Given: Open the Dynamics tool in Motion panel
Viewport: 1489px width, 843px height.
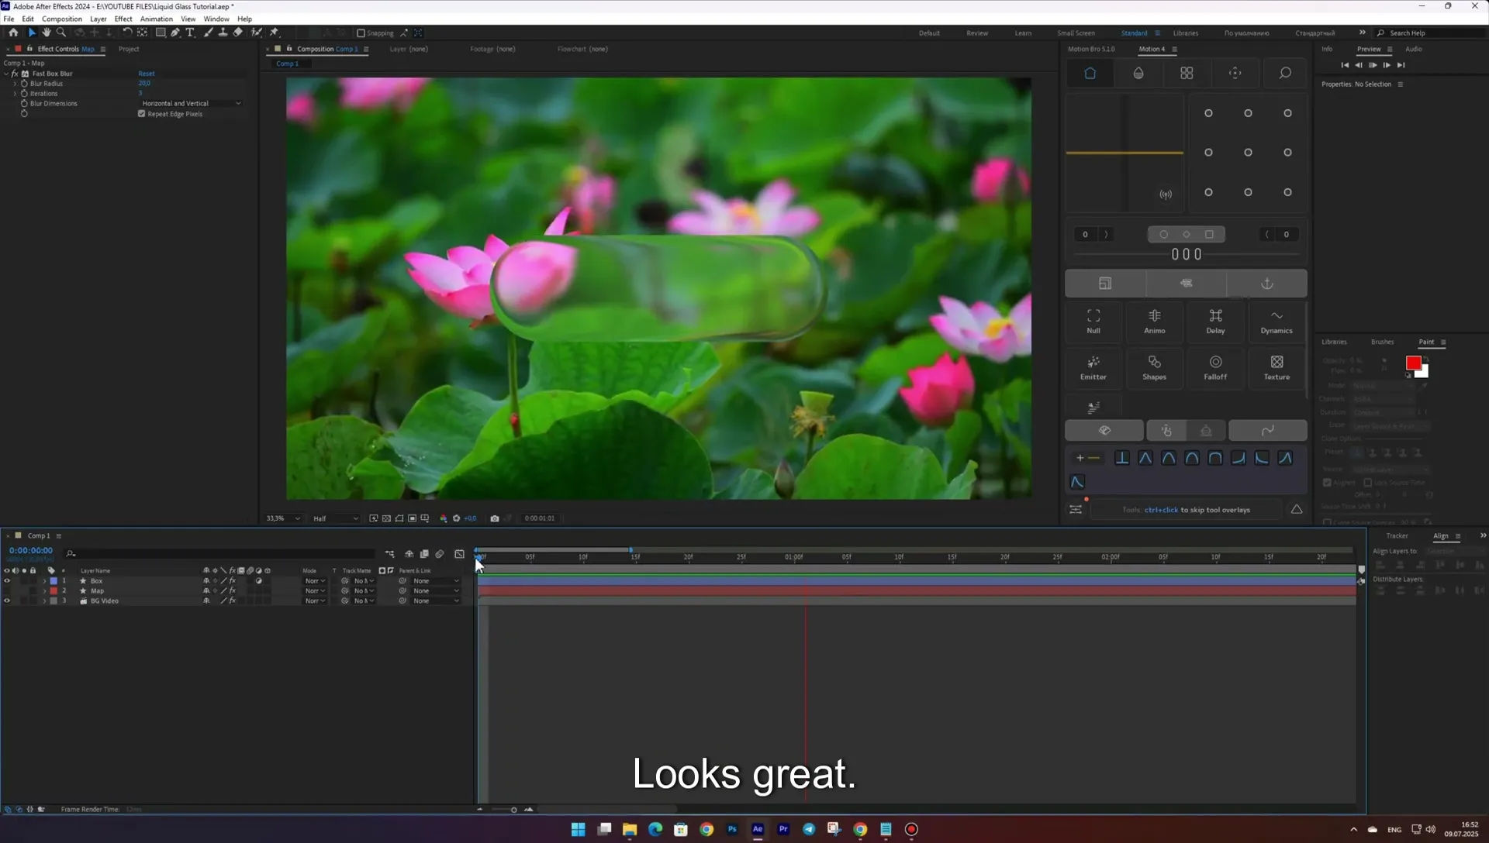Looking at the screenshot, I should 1277,321.
